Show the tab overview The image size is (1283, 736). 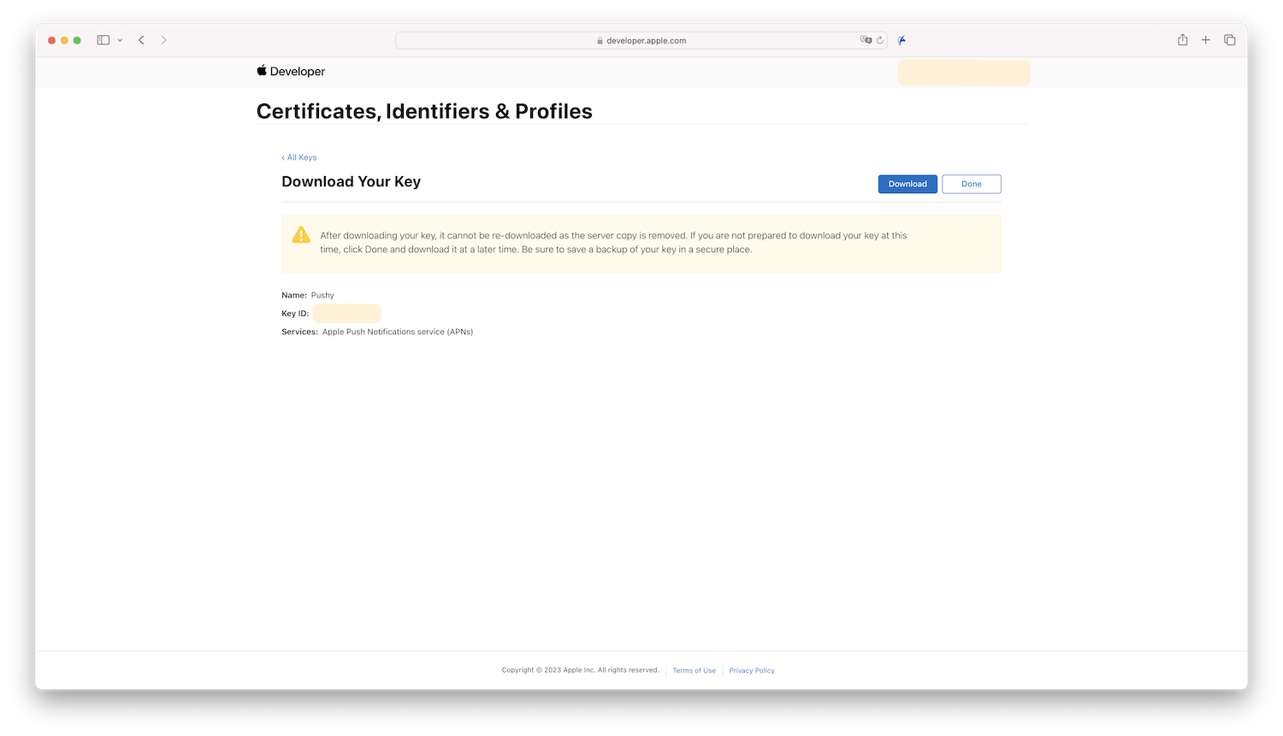click(x=1230, y=40)
